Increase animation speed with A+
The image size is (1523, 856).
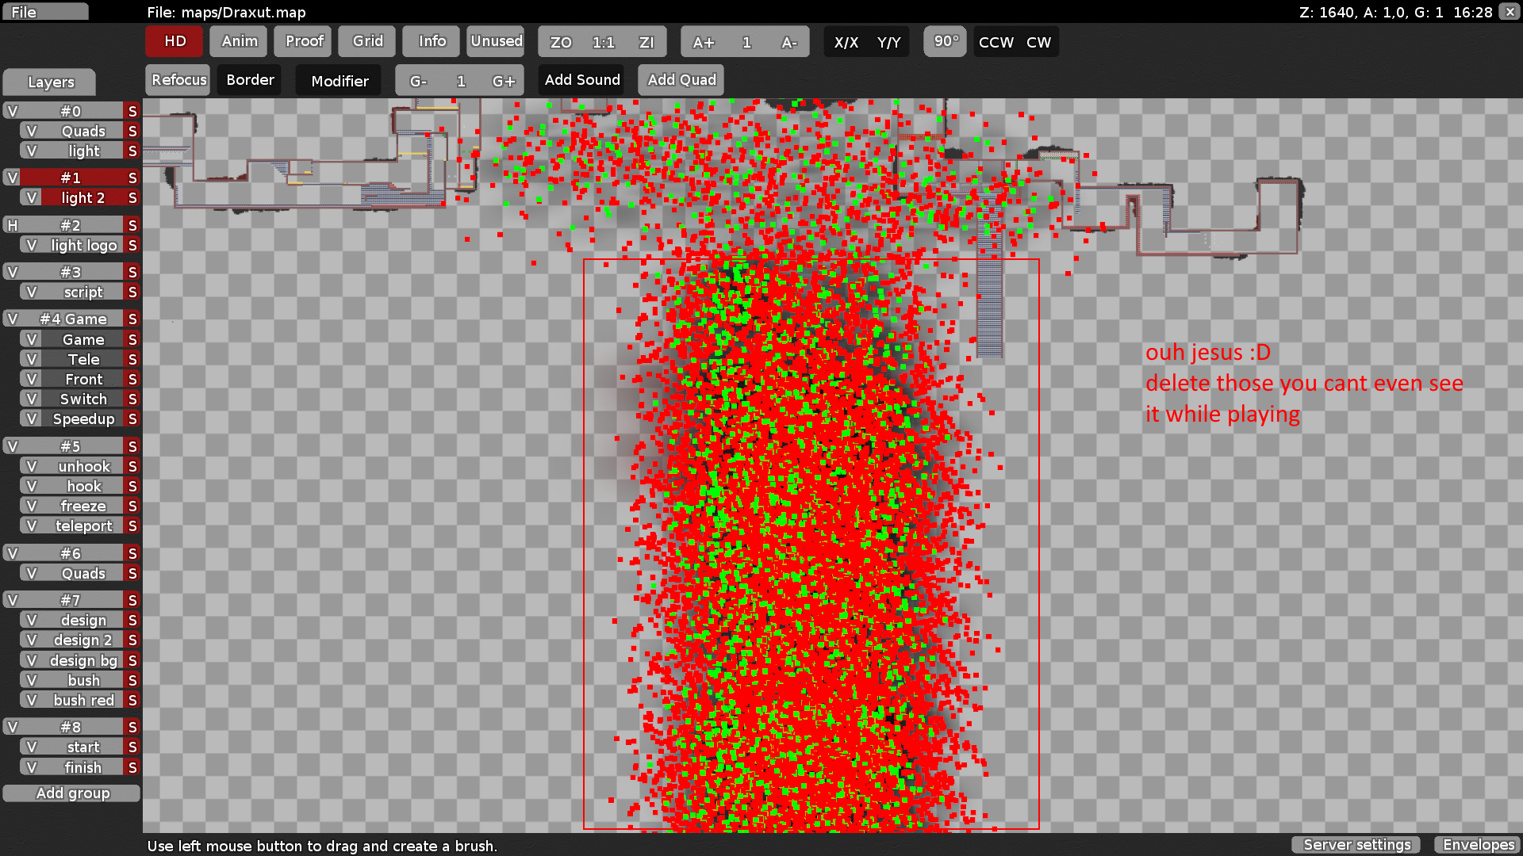point(703,42)
